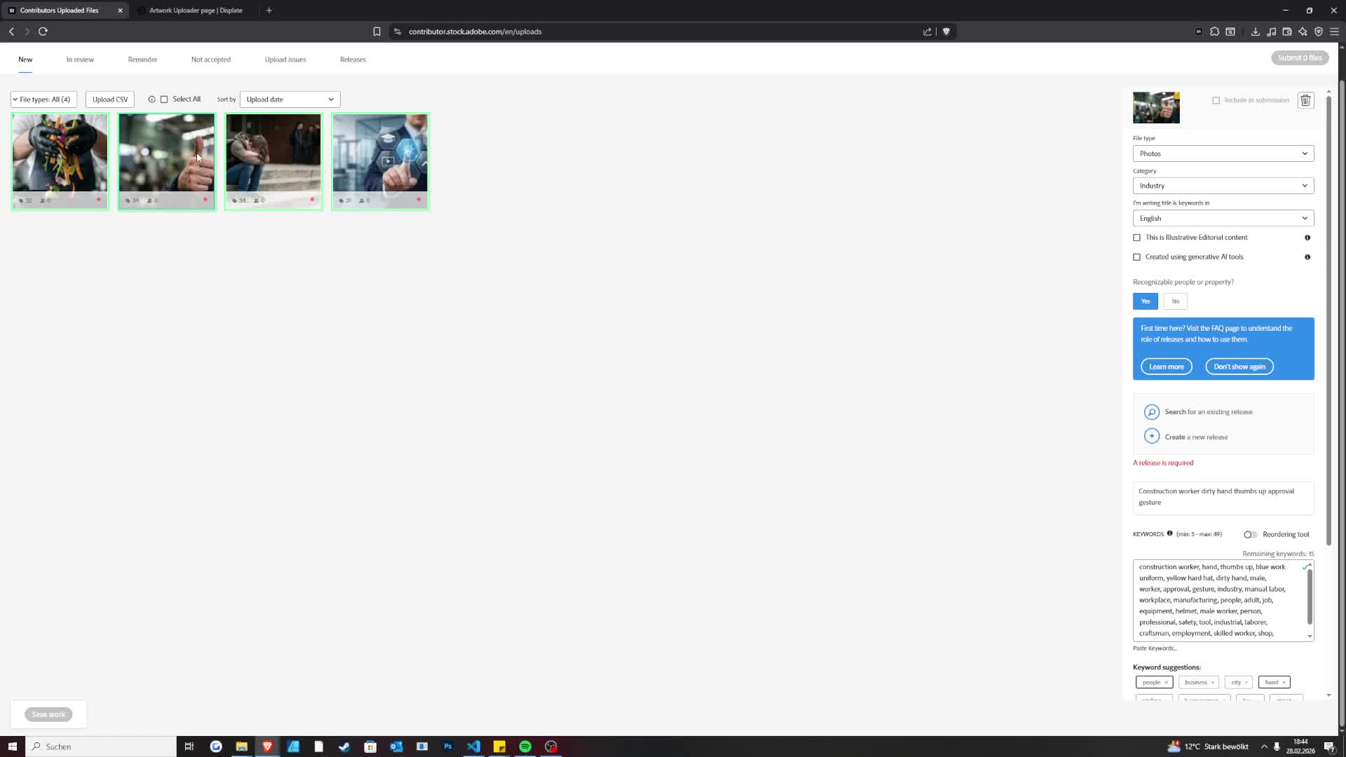
Task: Delete selected file with trash icon
Action: (x=1305, y=100)
